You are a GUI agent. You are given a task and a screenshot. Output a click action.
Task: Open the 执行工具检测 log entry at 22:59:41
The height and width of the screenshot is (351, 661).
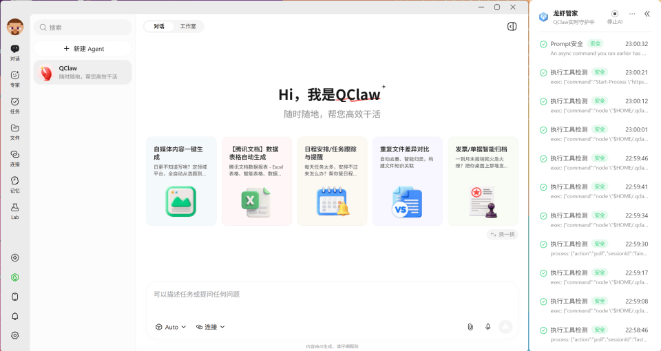click(595, 191)
